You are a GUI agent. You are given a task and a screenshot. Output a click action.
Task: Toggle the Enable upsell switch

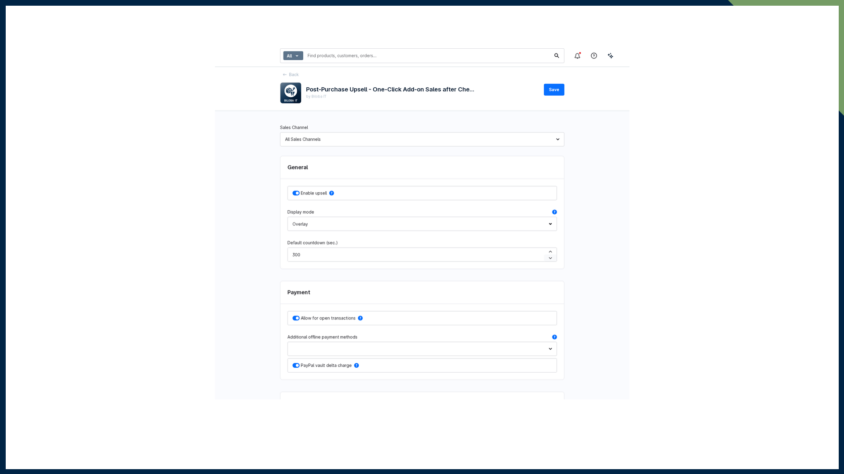(296, 193)
